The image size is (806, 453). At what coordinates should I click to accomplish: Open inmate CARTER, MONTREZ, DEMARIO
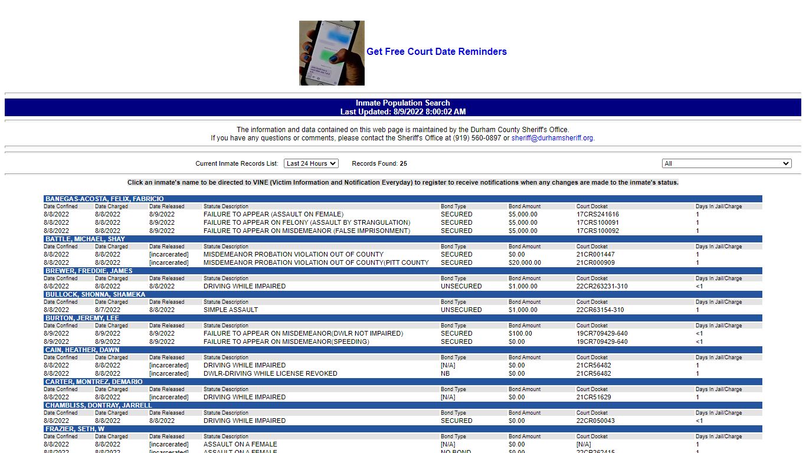point(94,382)
